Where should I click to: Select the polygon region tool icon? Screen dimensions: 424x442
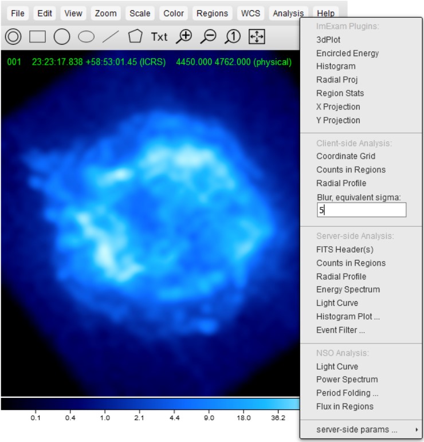click(x=135, y=37)
